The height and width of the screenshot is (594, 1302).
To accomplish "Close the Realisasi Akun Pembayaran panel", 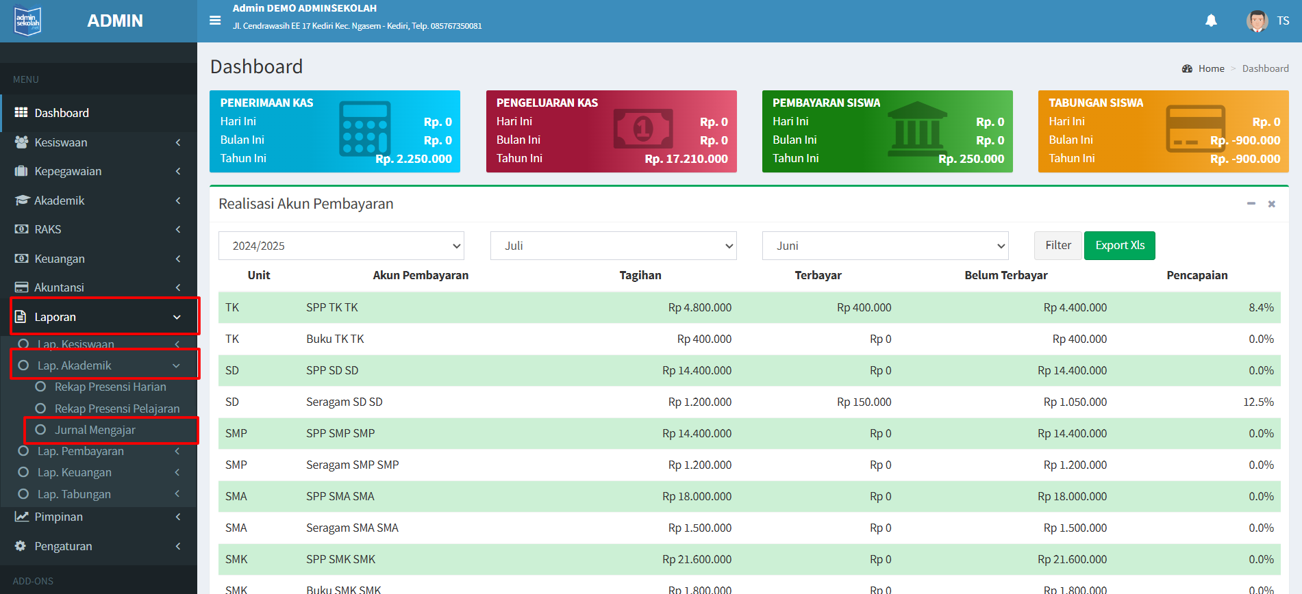I will [1271, 204].
